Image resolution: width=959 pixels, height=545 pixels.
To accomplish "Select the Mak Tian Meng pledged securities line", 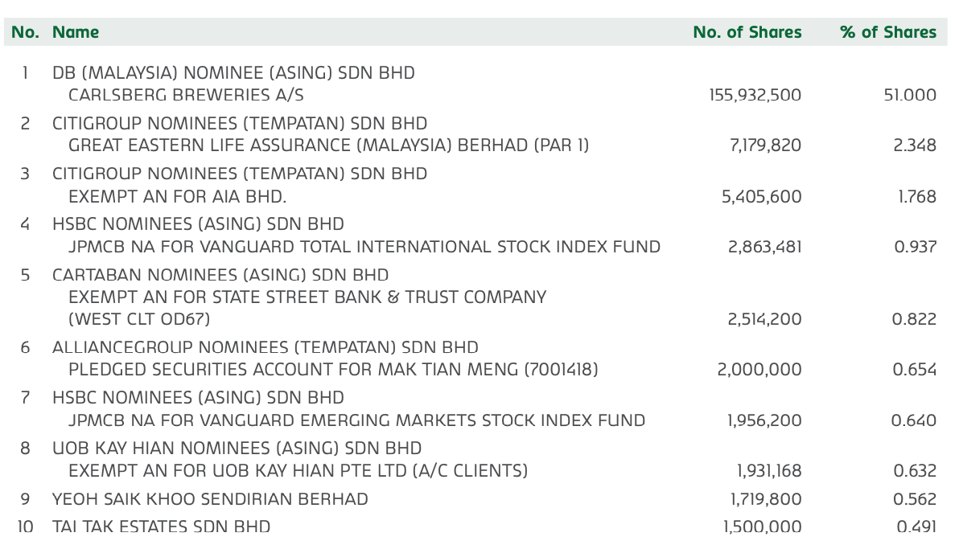I will coord(333,370).
